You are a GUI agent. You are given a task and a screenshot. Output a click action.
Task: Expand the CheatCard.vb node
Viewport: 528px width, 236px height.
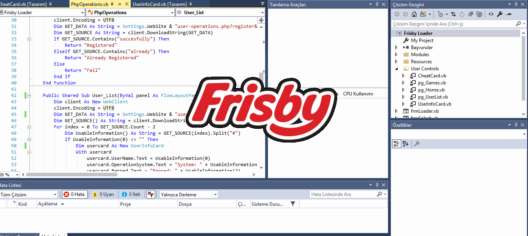403,76
